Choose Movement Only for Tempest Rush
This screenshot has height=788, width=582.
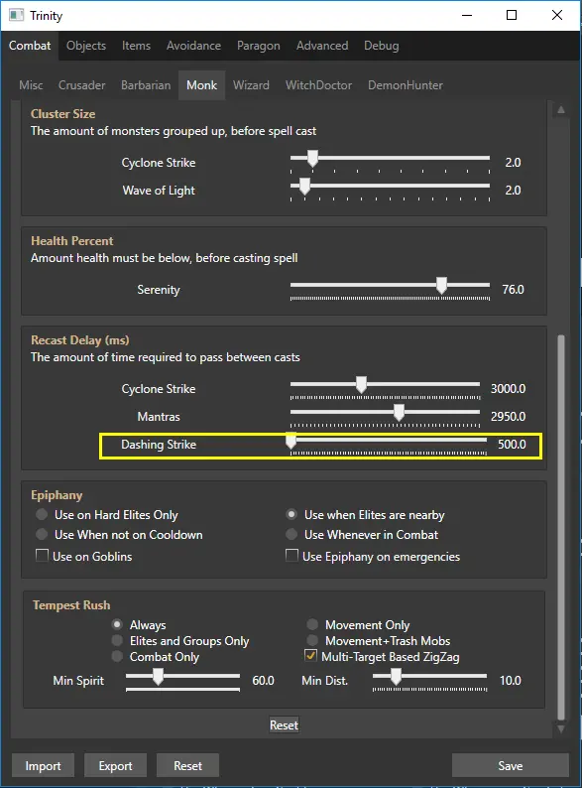(x=312, y=624)
